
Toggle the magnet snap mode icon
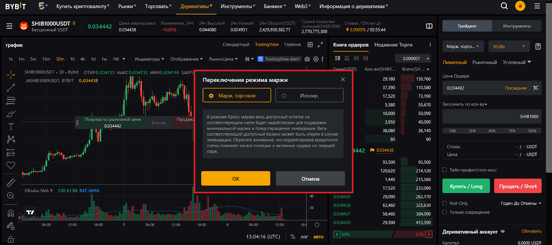pos(11,213)
